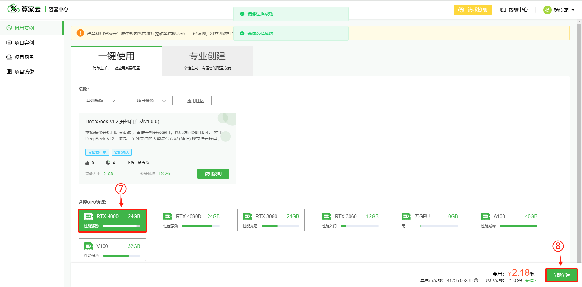The height and width of the screenshot is (287, 582).
Task: Click the RTX 3060 GPU card icon
Action: [x=327, y=216]
